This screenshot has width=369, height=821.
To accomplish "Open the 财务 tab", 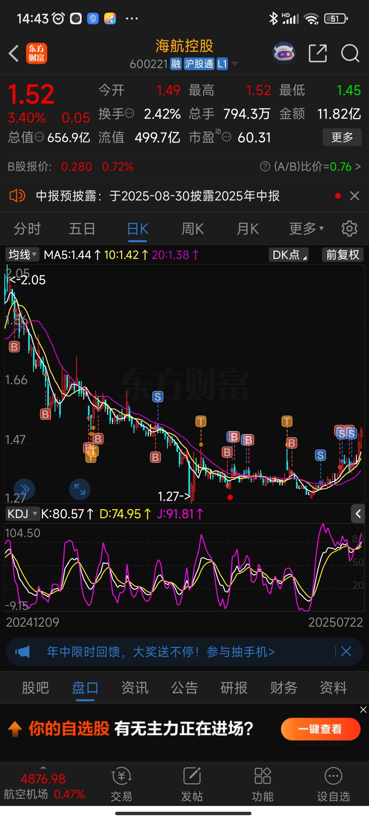I will click(284, 688).
